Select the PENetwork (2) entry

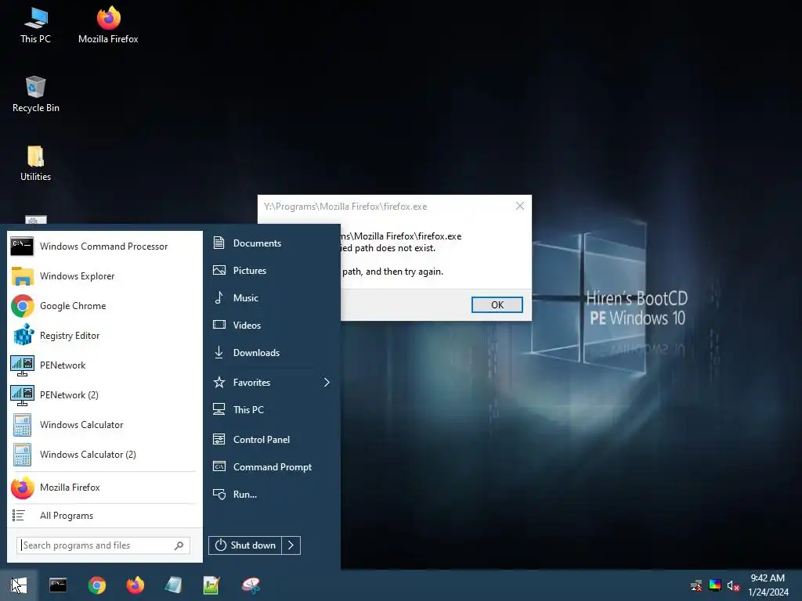[x=105, y=395]
